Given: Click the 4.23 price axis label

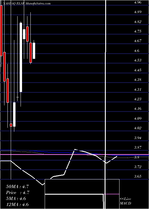Looking at the screenshot, I should (138, 99).
